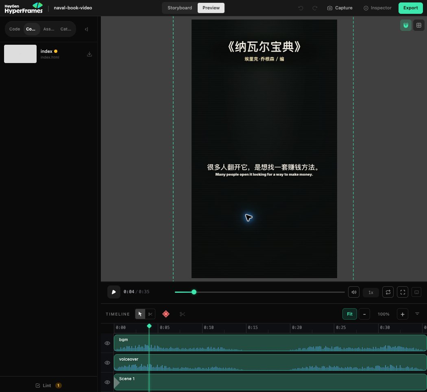Switch to the Storyboard tab
427x392 pixels.
click(180, 8)
